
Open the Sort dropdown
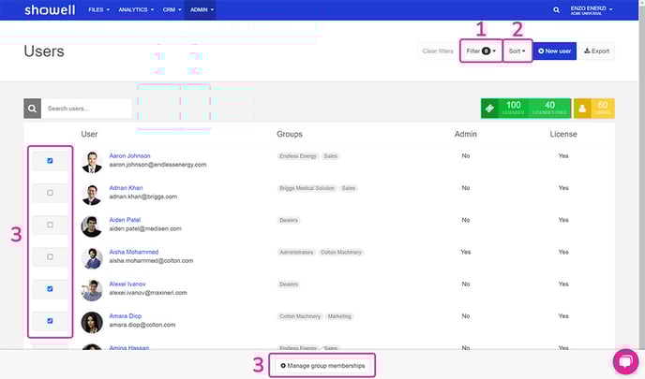coord(517,51)
